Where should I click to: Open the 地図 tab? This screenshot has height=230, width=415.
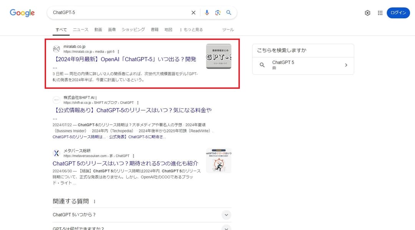[168, 29]
